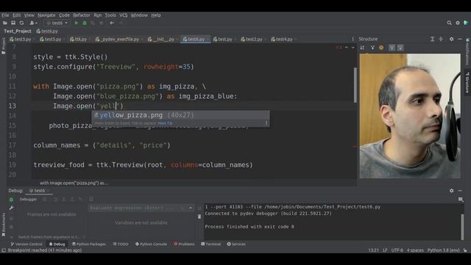Image resolution: width=471 pixels, height=265 pixels.
Task: Click Python 3.8 (env) interpreter in status bar
Action: point(443,250)
